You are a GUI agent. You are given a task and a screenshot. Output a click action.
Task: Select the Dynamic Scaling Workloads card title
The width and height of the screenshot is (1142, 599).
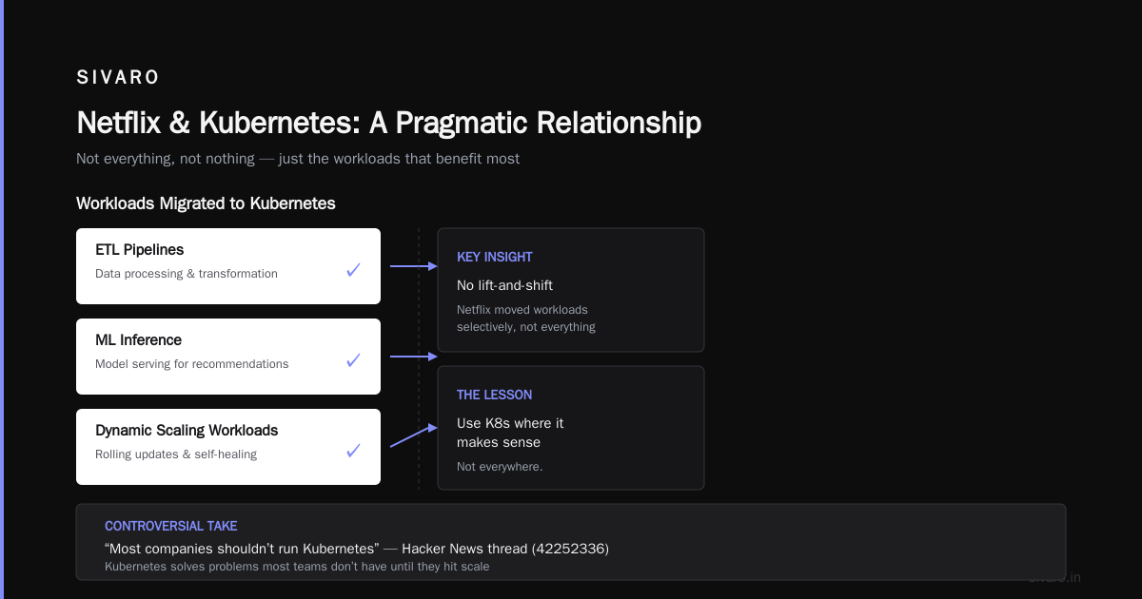coord(187,430)
